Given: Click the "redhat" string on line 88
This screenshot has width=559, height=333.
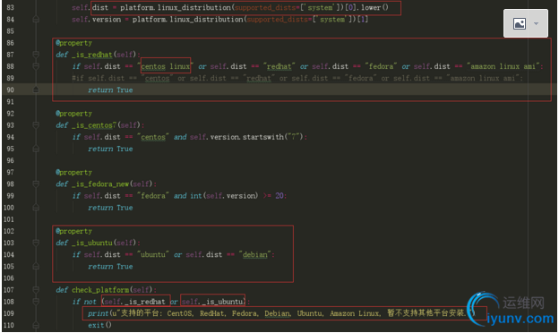Looking at the screenshot, I should coord(279,66).
